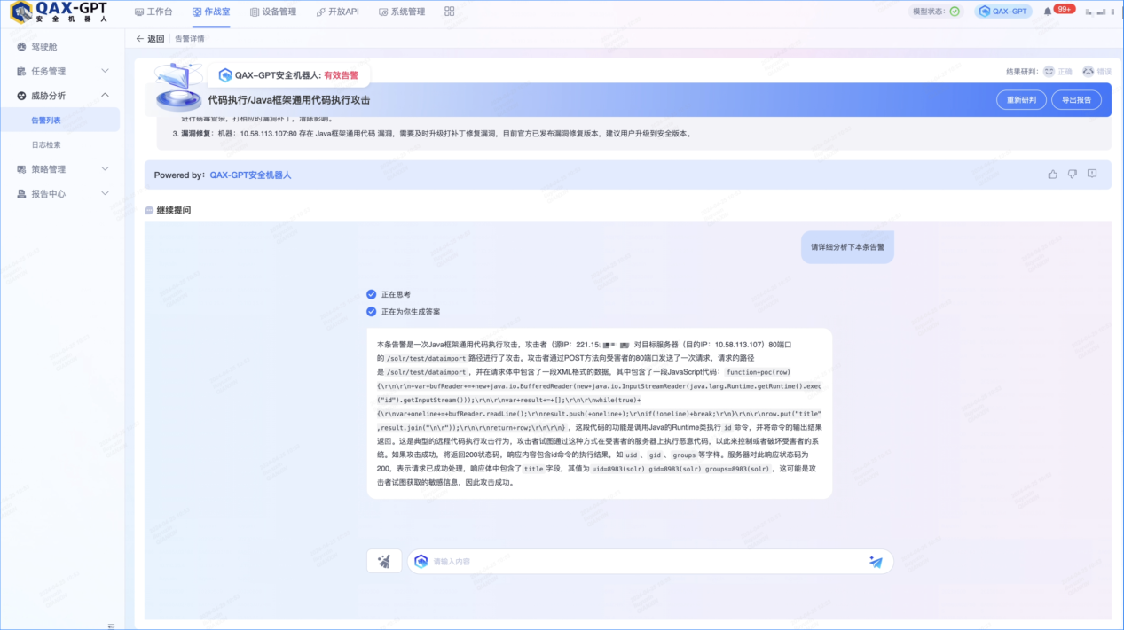Click the report feedback icon beside thumbs down
Image resolution: width=1124 pixels, height=630 pixels.
(x=1092, y=174)
